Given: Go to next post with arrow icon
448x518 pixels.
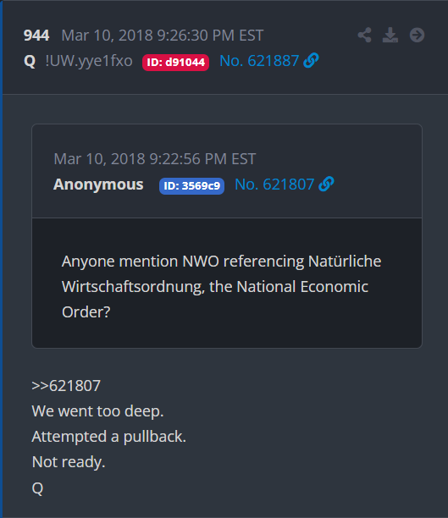Looking at the screenshot, I should (417, 35).
